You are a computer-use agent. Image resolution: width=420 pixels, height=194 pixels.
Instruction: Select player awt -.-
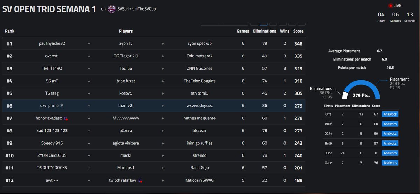[x=52, y=180]
